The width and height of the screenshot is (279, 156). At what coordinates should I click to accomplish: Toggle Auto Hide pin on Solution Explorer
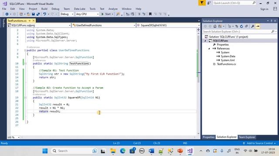pyautogui.click(x=271, y=21)
